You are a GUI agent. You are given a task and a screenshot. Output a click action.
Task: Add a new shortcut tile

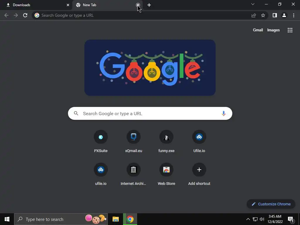(x=199, y=174)
